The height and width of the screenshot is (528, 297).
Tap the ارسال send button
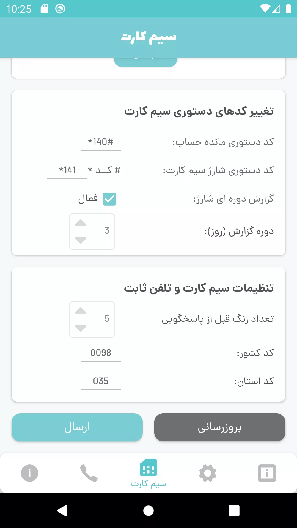(77, 427)
